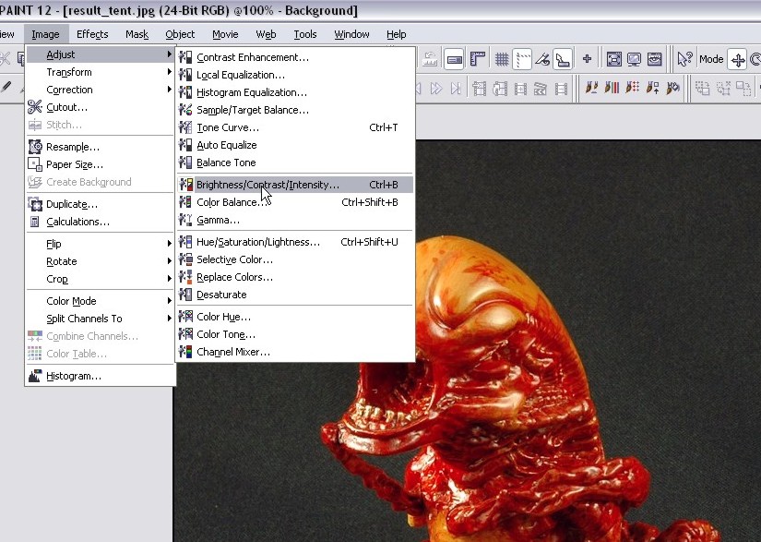Apply Desaturate to the image
The width and height of the screenshot is (761, 542).
[x=295, y=295]
